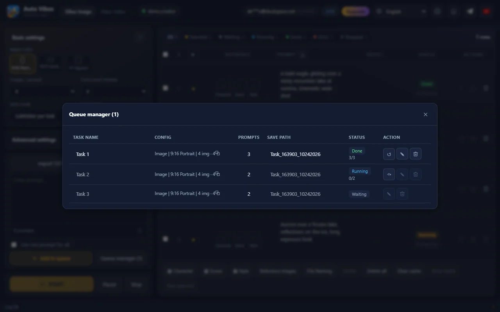Click the prompts count 3 for Task 1
Image resolution: width=500 pixels, height=312 pixels.
[x=249, y=154]
